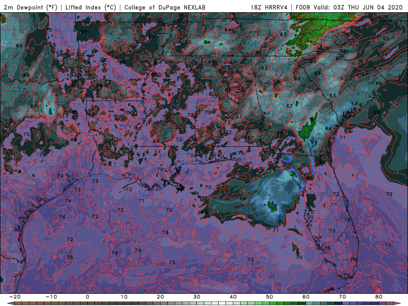Screen dimensions: 408x306
Task: Click the "18Z HRRRV4" model run label
Action: 269,7
